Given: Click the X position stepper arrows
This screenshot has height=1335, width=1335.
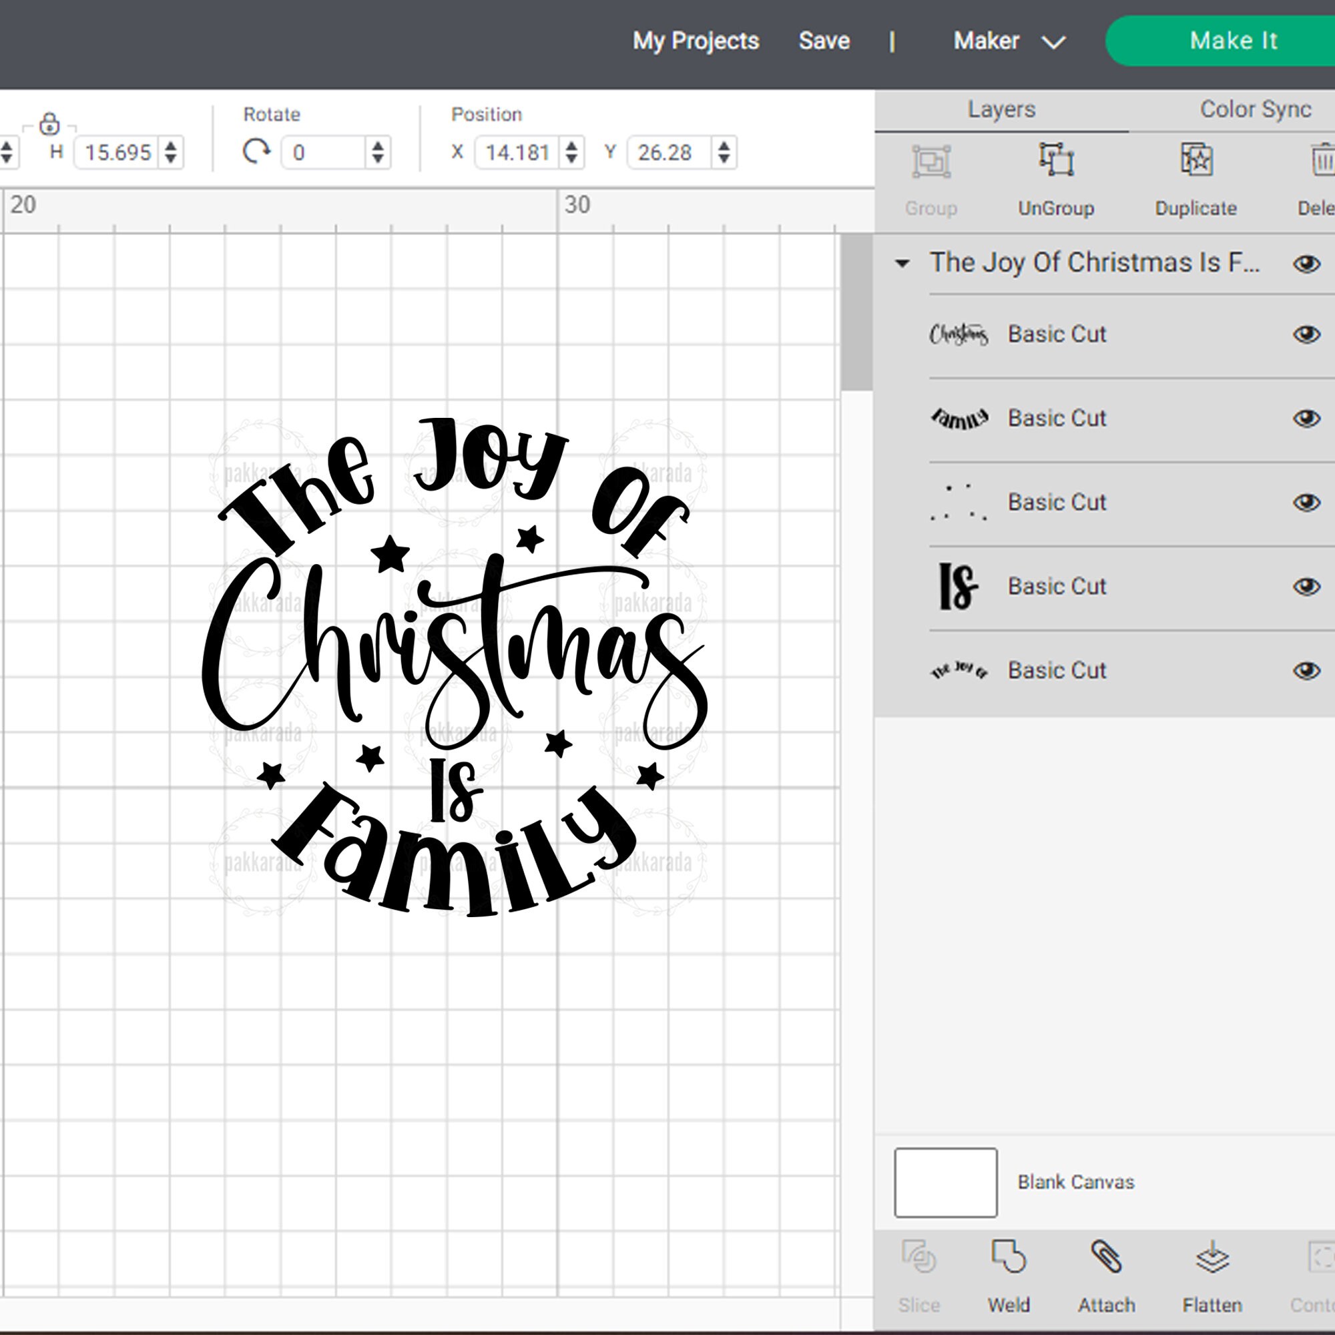Looking at the screenshot, I should (571, 152).
